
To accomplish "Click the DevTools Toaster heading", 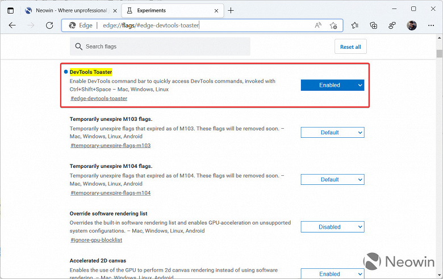I will pos(91,72).
